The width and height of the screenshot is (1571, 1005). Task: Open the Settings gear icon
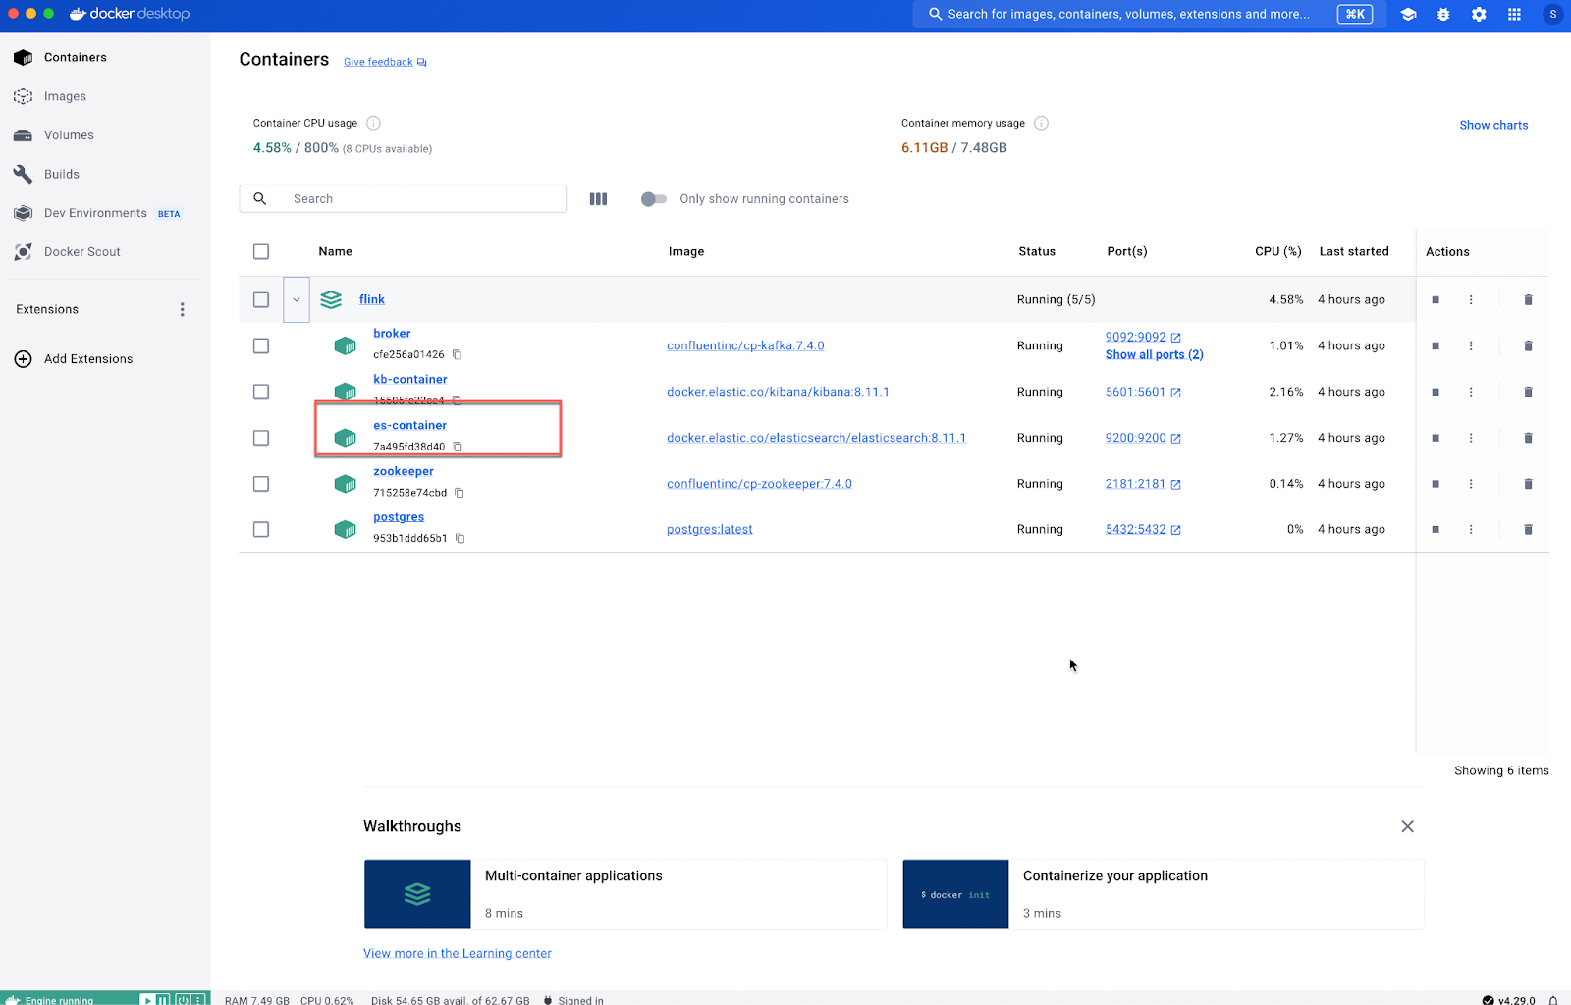click(x=1479, y=14)
